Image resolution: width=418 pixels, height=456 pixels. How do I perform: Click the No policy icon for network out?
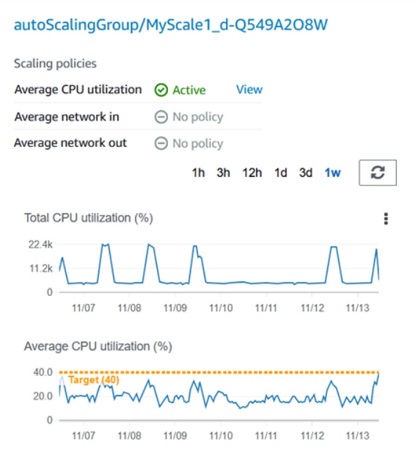161,143
